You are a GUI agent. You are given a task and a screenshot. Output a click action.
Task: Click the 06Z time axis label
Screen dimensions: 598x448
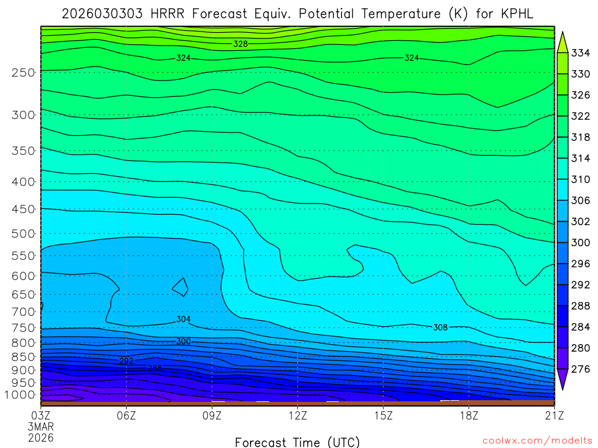(126, 415)
